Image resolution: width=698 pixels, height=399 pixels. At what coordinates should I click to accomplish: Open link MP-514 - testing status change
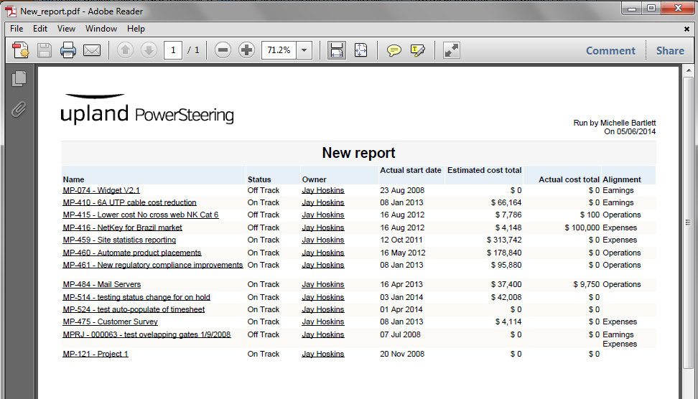tap(136, 297)
